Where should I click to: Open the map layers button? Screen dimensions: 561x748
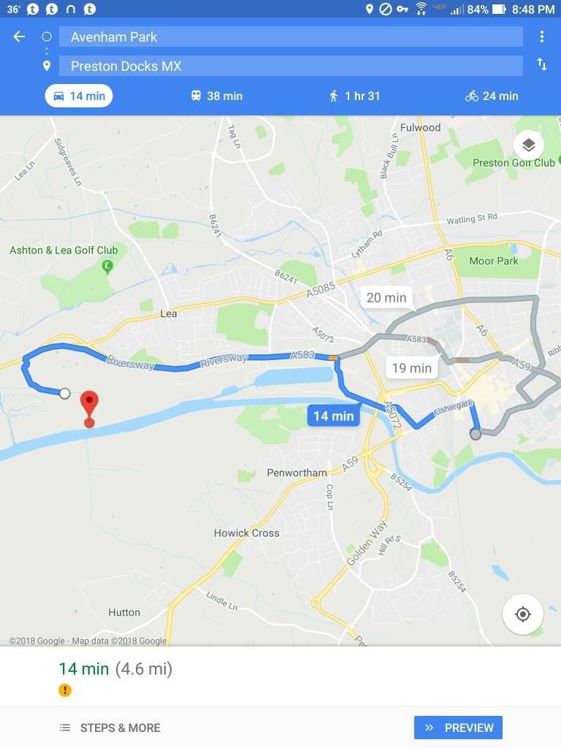[529, 145]
